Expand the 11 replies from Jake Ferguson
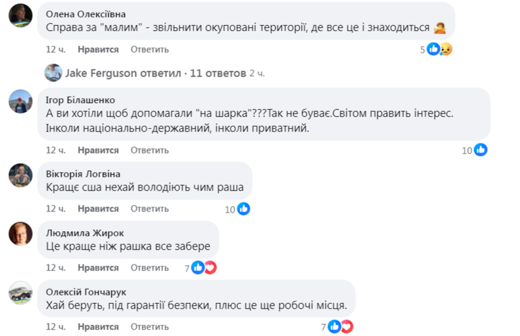Viewport: 520px width, 336px height. click(217, 73)
